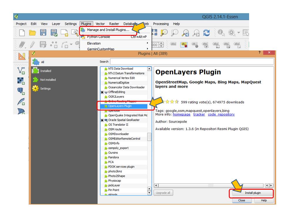Click the Upgrade all button

(163, 193)
